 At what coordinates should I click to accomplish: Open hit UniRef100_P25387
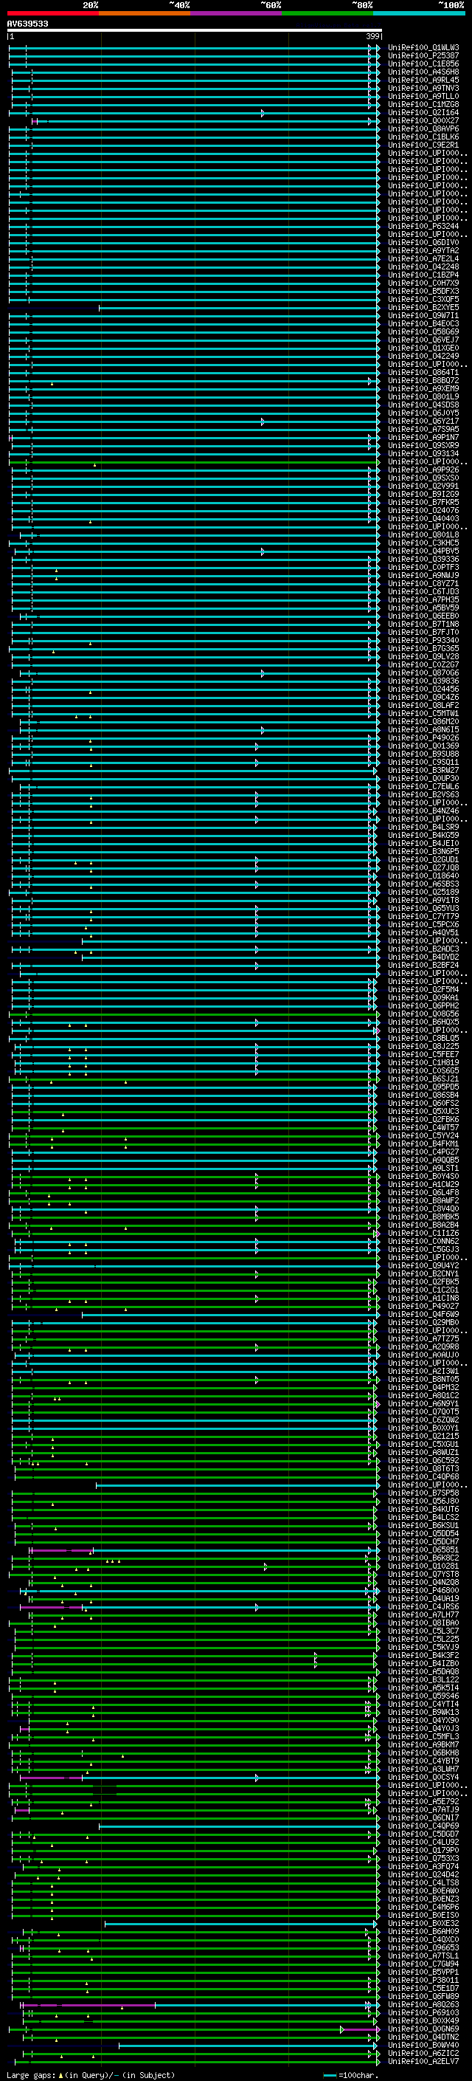click(x=423, y=56)
